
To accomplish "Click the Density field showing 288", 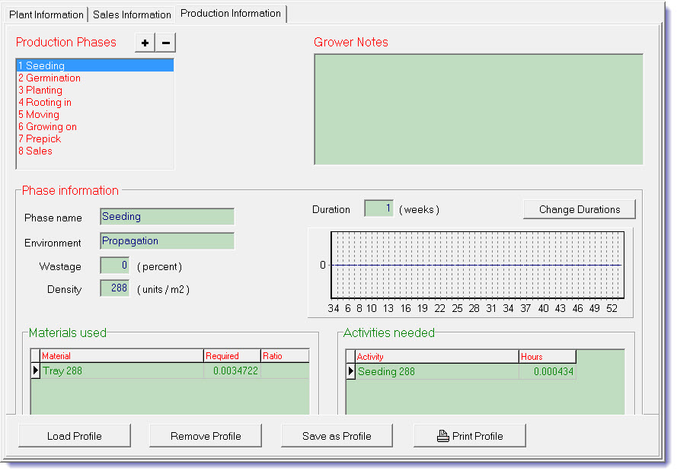I will 114,288.
